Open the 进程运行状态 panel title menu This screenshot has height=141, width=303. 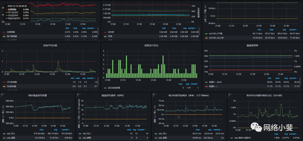(x=151, y=45)
